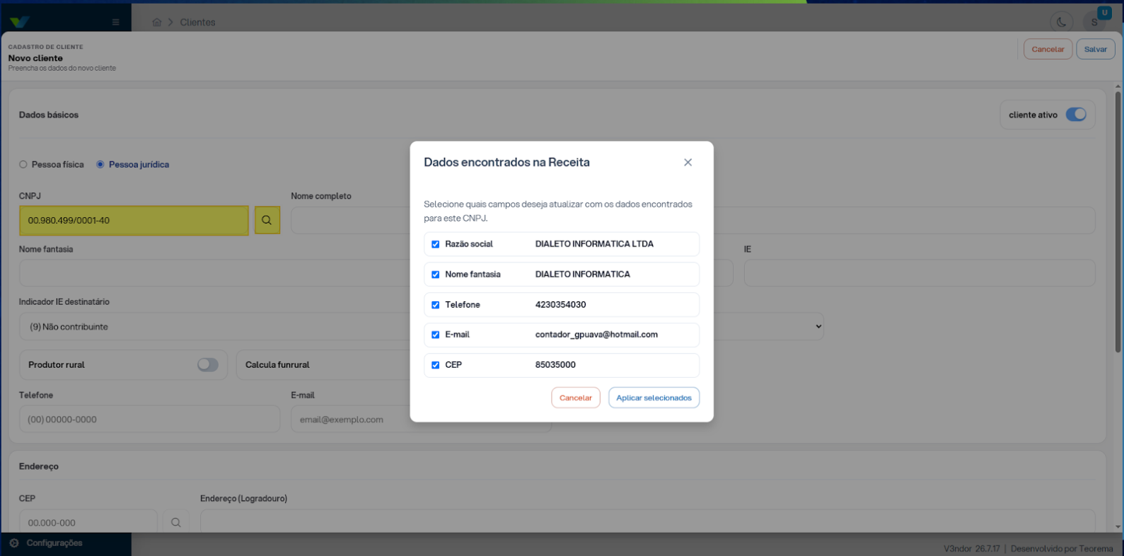This screenshot has width=1124, height=556.
Task: Click Aplicar selecionados button
Action: tap(654, 398)
